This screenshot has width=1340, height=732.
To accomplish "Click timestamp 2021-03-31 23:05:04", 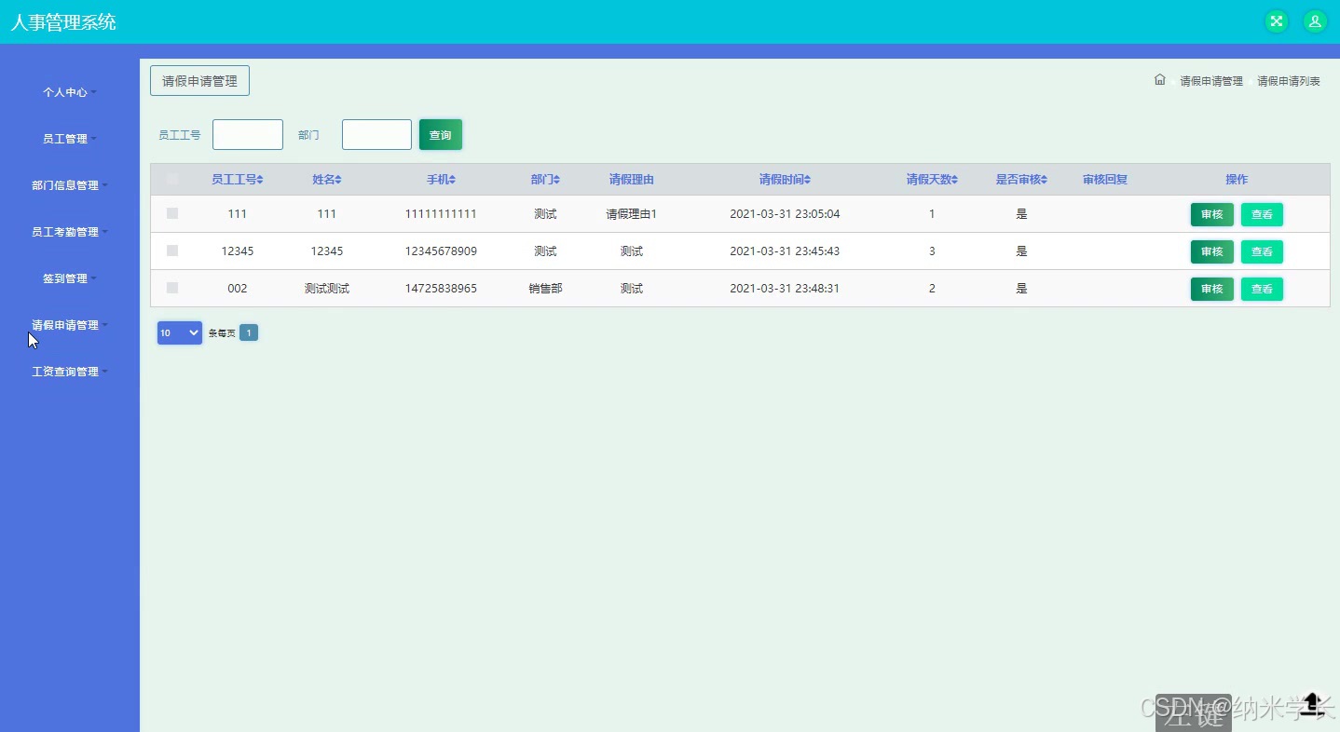I will (x=785, y=214).
